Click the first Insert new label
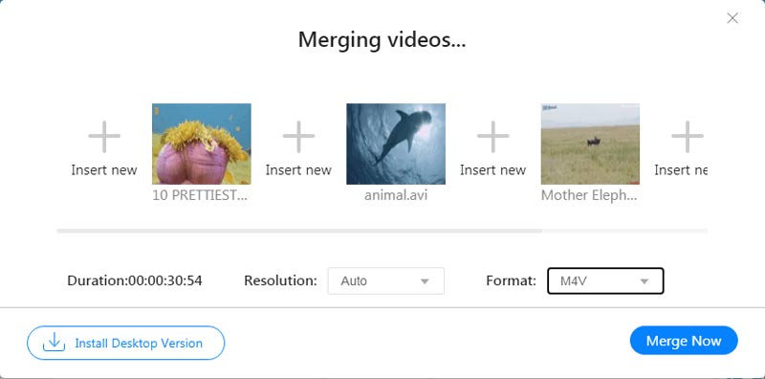 coord(104,170)
